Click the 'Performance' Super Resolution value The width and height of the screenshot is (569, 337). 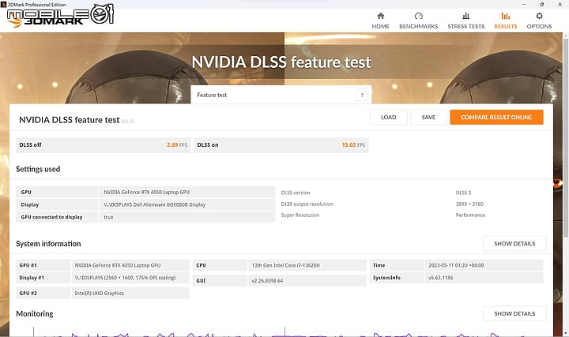pos(470,215)
